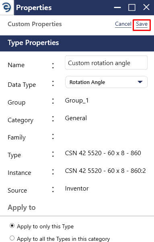Viewport: 154px width, 242px height.
Task: Click the Apply to section heading
Action: click(x=22, y=207)
